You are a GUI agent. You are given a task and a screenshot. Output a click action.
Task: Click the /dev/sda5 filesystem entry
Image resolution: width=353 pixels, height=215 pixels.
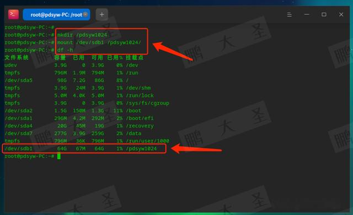click(x=18, y=80)
